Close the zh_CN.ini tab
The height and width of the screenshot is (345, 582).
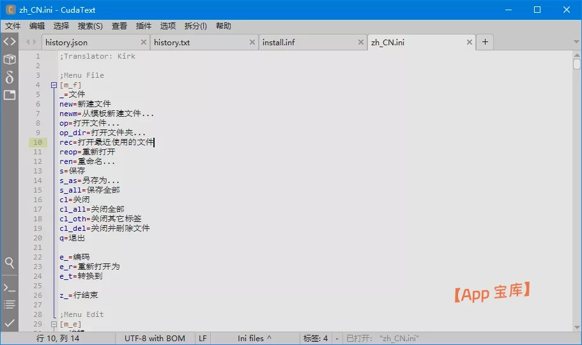click(x=469, y=42)
